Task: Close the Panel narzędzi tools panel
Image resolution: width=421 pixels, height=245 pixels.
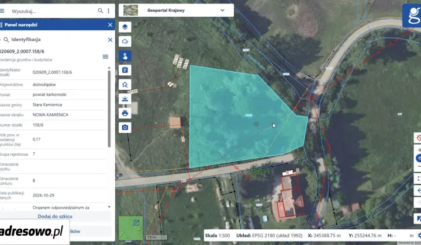Action: [x=110, y=25]
